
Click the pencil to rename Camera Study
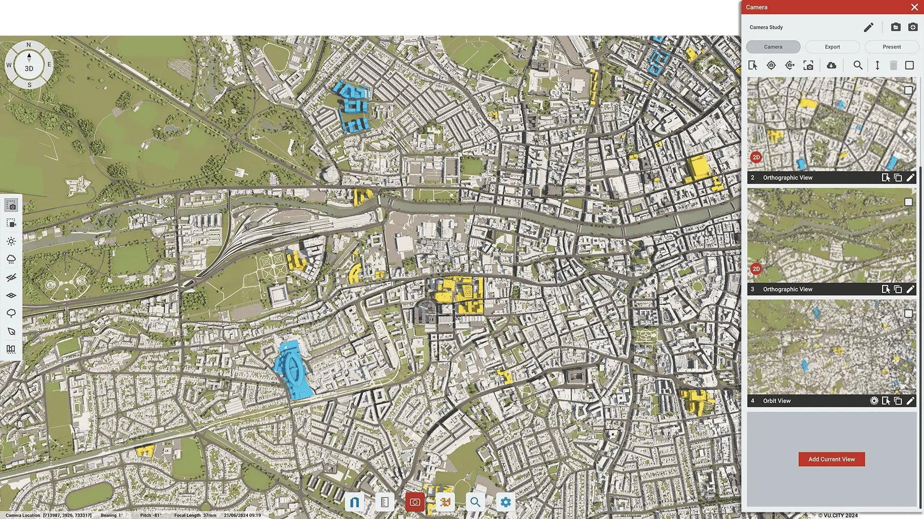(x=868, y=27)
